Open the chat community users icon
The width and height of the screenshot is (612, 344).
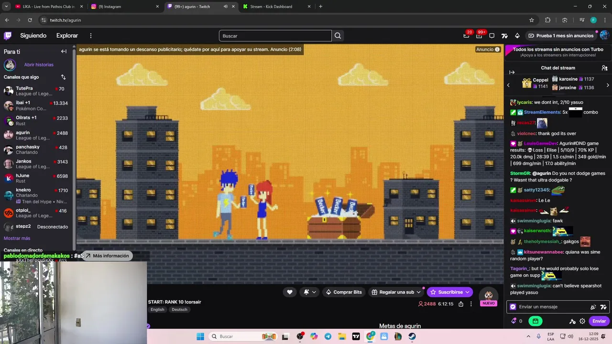click(x=604, y=68)
